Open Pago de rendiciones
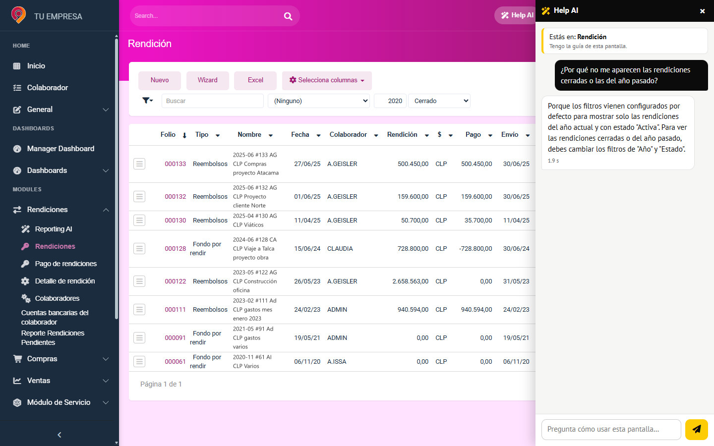The height and width of the screenshot is (446, 714). tap(65, 264)
